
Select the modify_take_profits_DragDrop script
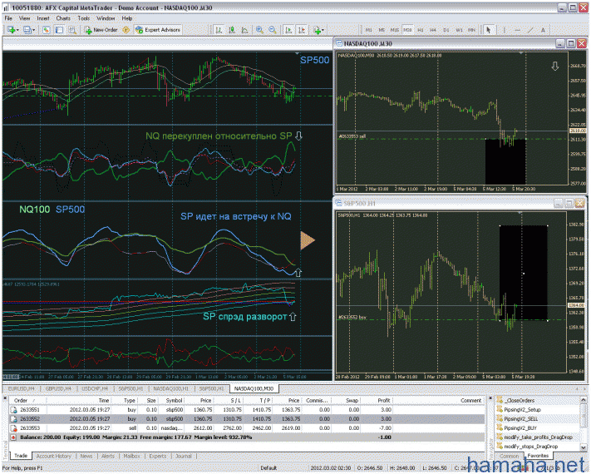point(539,437)
